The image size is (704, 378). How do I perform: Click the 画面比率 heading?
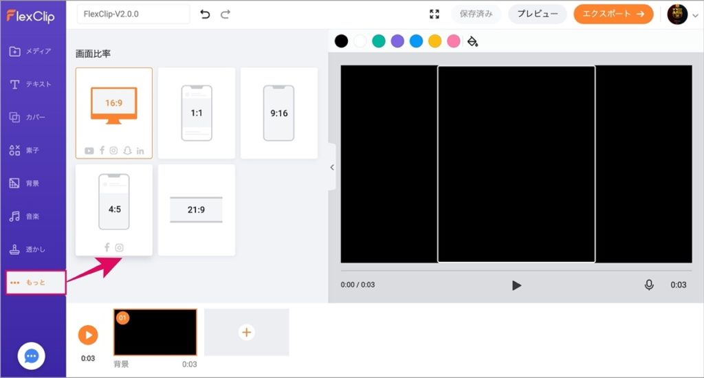coord(93,54)
